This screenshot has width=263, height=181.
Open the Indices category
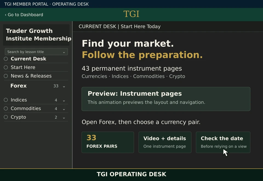pos(19,100)
